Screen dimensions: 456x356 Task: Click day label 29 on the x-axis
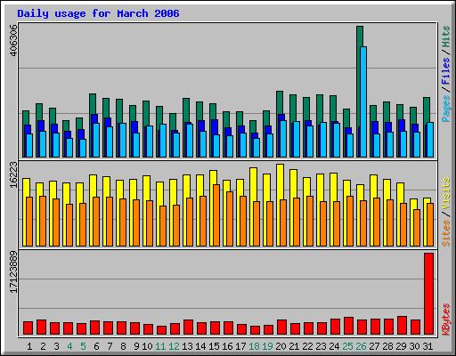tap(401, 346)
